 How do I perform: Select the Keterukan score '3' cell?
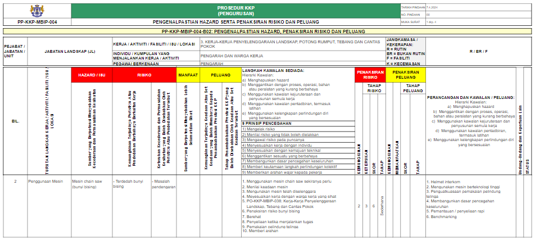[366, 206]
